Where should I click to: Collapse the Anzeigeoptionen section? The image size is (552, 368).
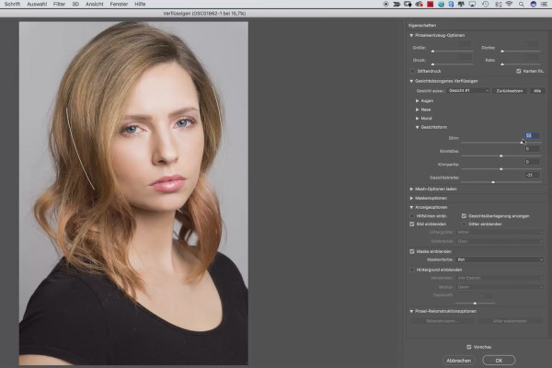pyautogui.click(x=411, y=207)
